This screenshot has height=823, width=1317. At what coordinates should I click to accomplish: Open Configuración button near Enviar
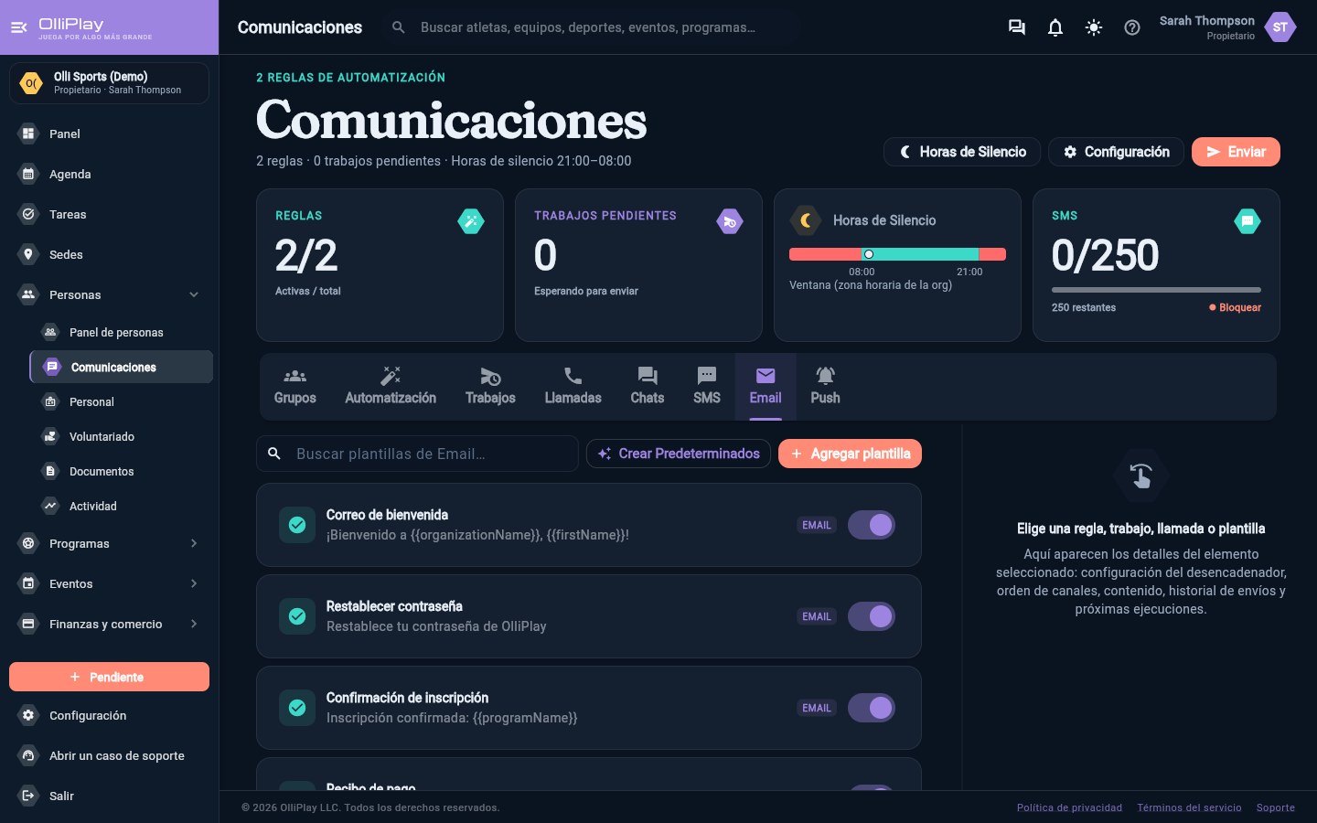(x=1116, y=152)
